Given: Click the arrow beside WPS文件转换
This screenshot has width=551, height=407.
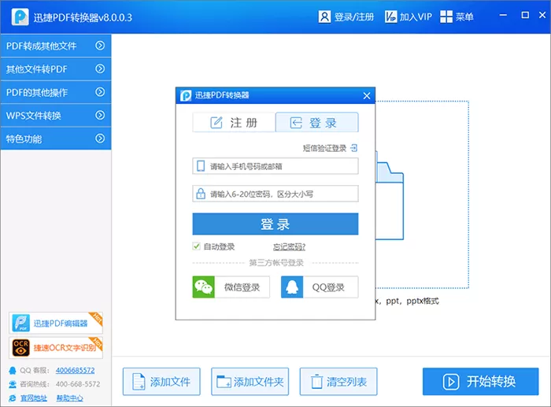Looking at the screenshot, I should (100, 115).
